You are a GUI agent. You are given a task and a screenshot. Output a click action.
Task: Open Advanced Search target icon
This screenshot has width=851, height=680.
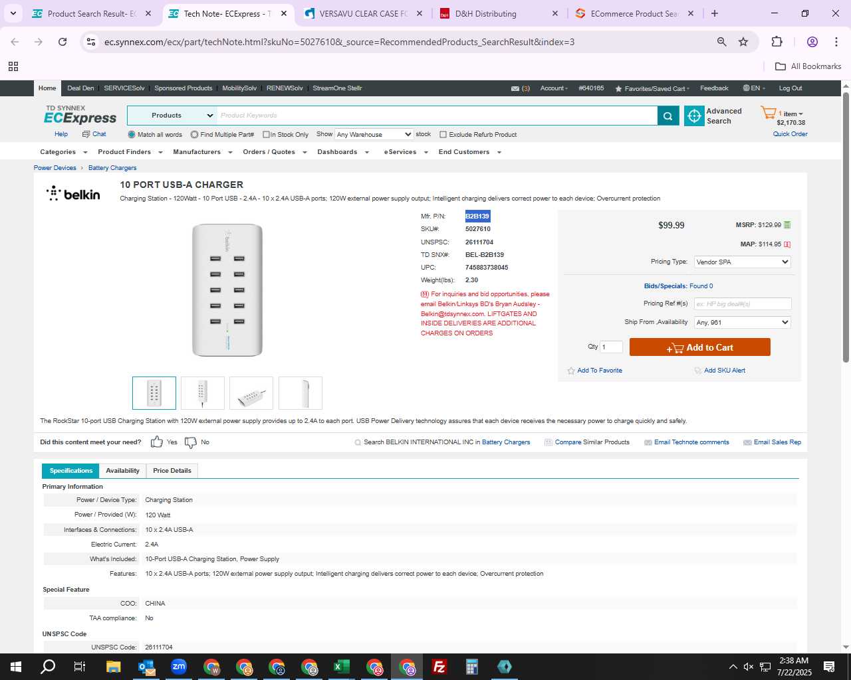point(694,116)
